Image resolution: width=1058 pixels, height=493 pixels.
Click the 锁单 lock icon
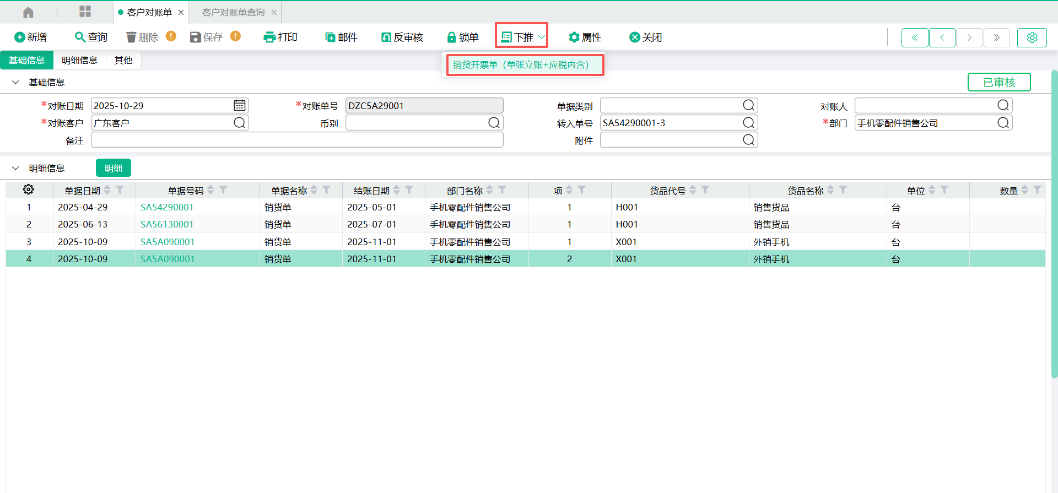click(451, 37)
